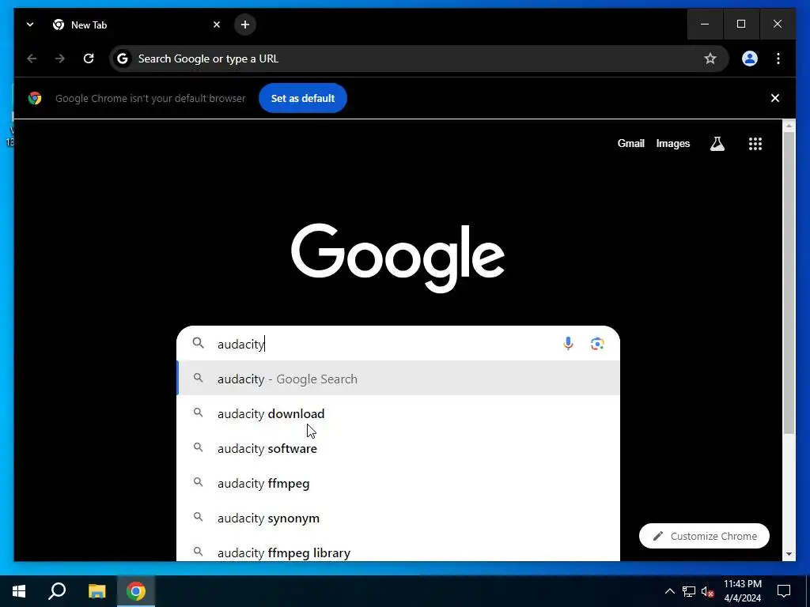810x607 pixels.
Task: Open the Images link
Action: tap(672, 144)
